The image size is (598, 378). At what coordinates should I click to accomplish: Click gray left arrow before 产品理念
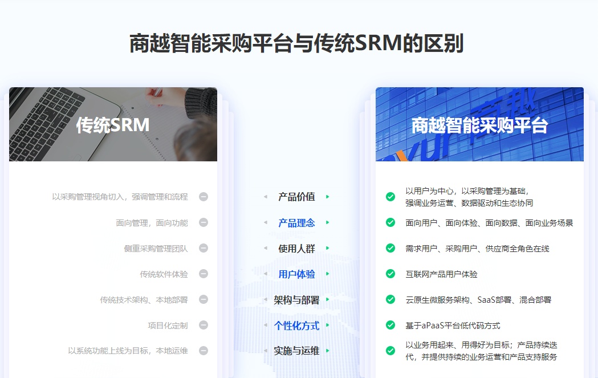(266, 222)
